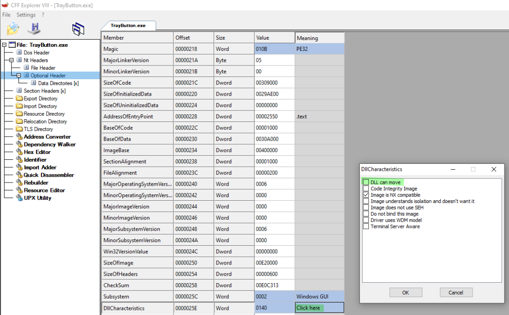The width and height of the screenshot is (509, 315).
Task: Check Terminal Server Aware option
Action: point(366,226)
